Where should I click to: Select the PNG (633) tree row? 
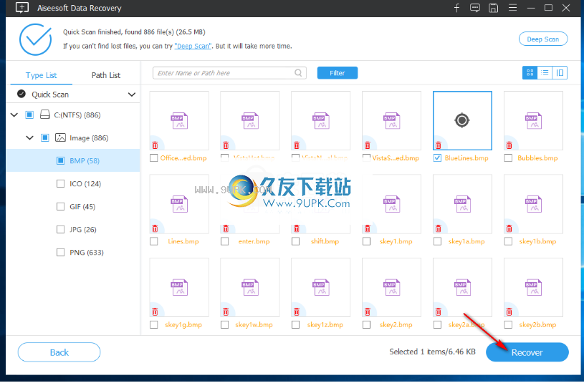73,252
